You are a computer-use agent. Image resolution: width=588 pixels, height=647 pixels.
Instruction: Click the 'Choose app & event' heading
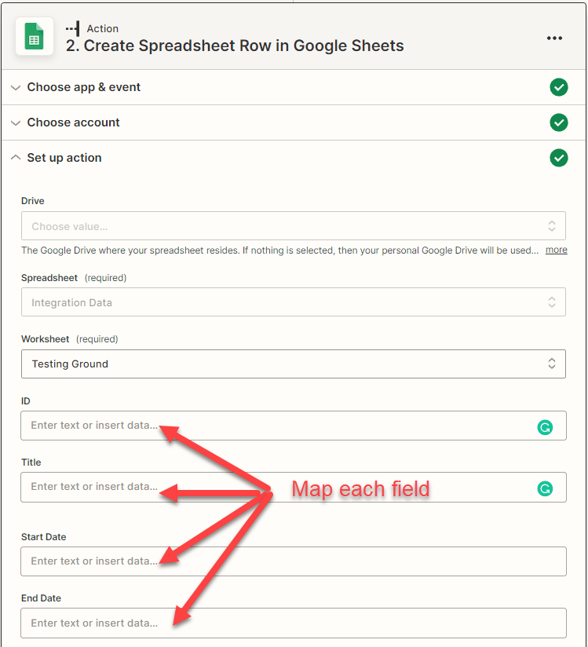(x=84, y=87)
